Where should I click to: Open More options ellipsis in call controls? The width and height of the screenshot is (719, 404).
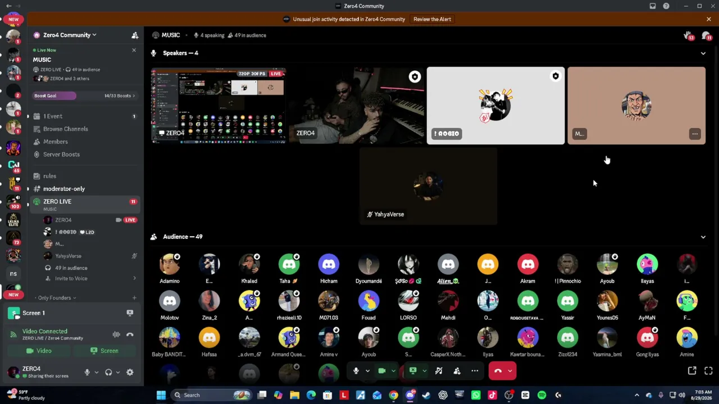click(x=475, y=371)
